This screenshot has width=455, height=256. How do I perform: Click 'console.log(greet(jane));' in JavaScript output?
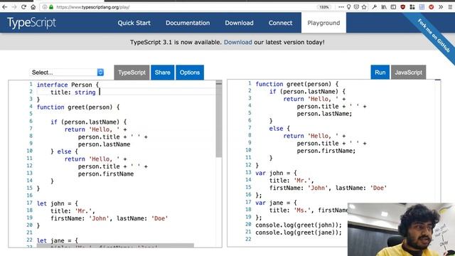[299, 233]
